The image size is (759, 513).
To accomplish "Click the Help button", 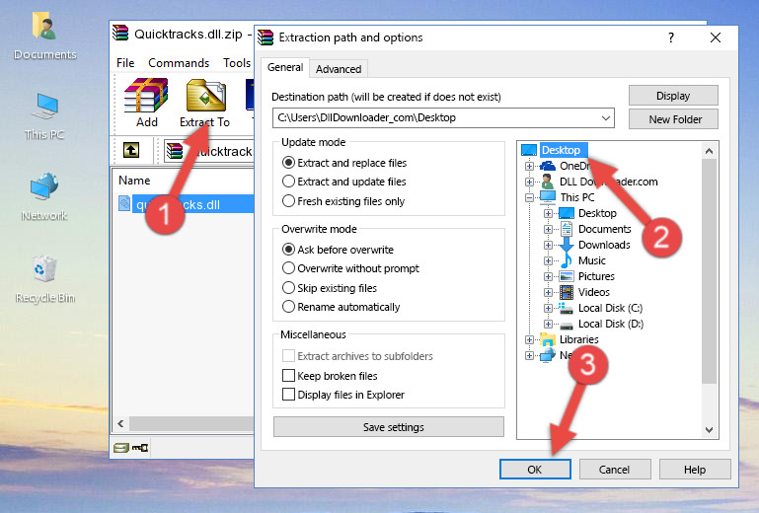I will pyautogui.click(x=695, y=470).
